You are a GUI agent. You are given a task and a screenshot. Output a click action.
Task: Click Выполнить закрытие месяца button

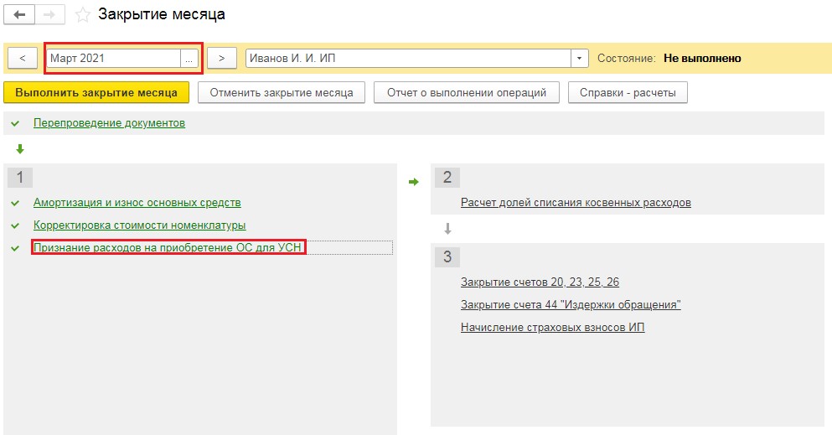click(96, 92)
